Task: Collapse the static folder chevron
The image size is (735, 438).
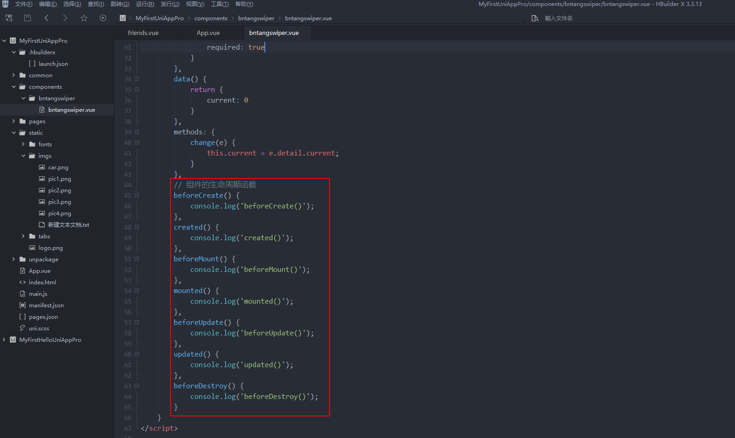Action: click(14, 133)
